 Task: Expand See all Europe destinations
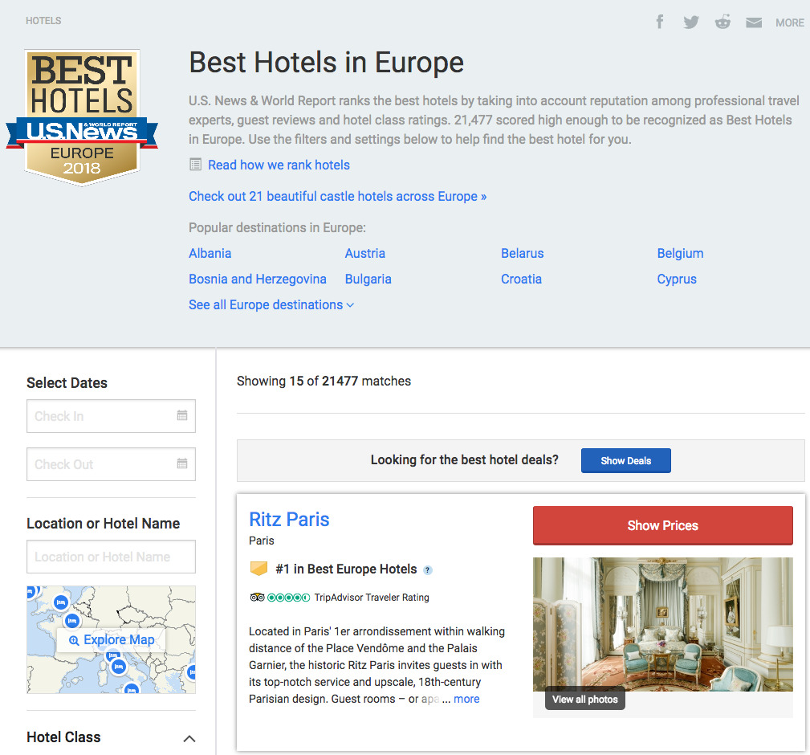[271, 305]
